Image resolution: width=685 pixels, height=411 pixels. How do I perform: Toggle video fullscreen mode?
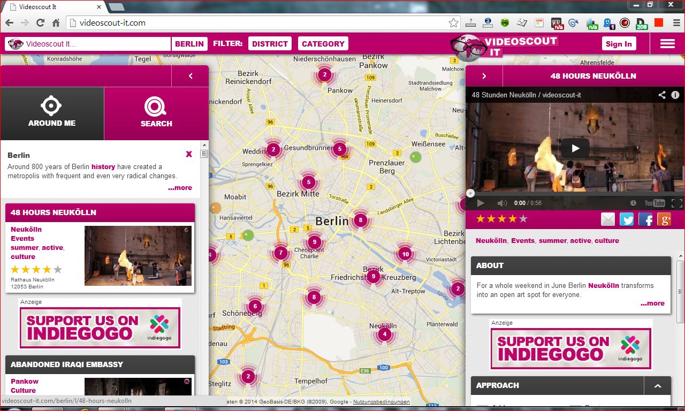pos(676,203)
